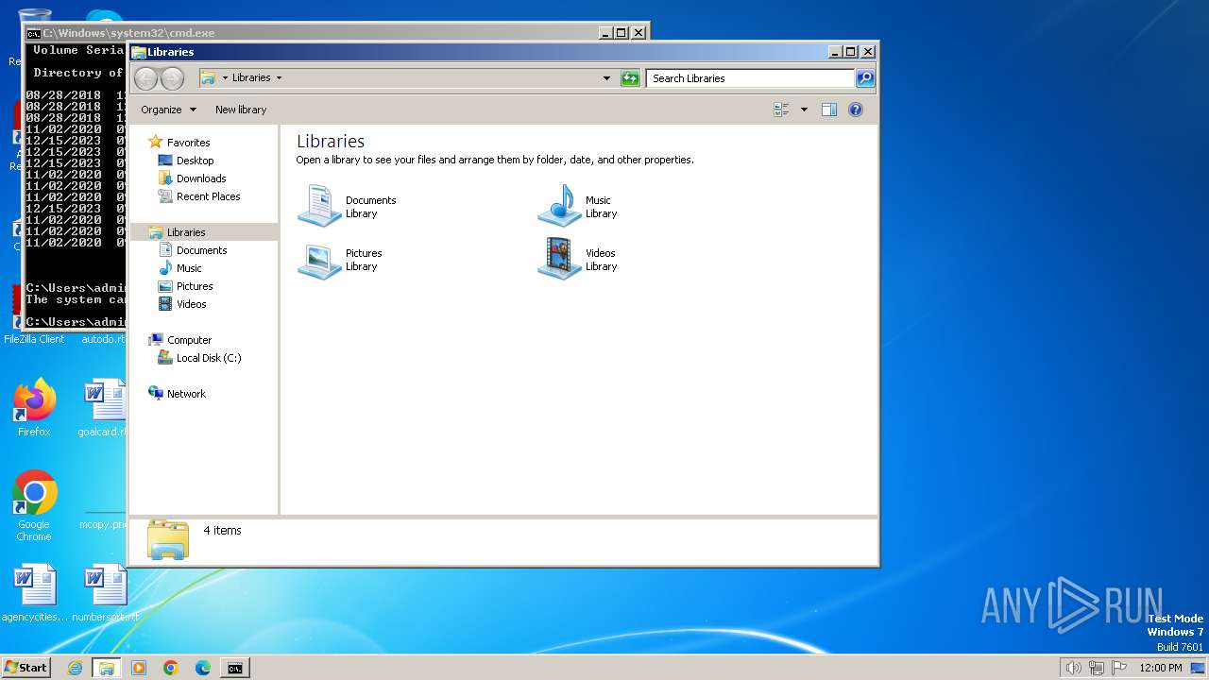
Task: Maximize the Libraries window
Action: (850, 52)
